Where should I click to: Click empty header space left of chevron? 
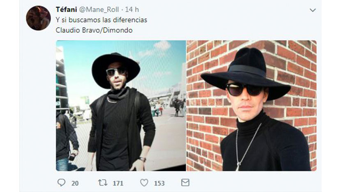coord(226,10)
